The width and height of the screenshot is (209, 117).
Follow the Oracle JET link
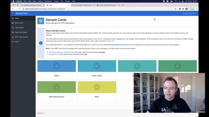[110, 41]
